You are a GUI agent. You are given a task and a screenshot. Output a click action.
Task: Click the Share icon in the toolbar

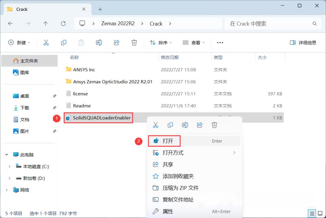(117, 43)
